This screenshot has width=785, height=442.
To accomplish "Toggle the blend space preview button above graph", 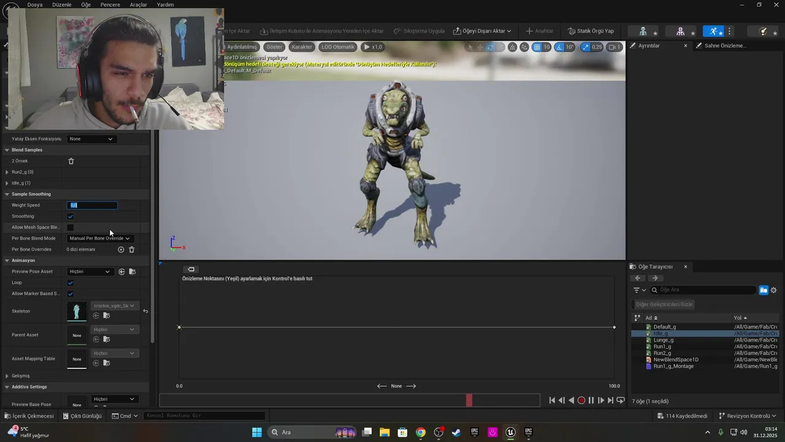I will 191,269.
